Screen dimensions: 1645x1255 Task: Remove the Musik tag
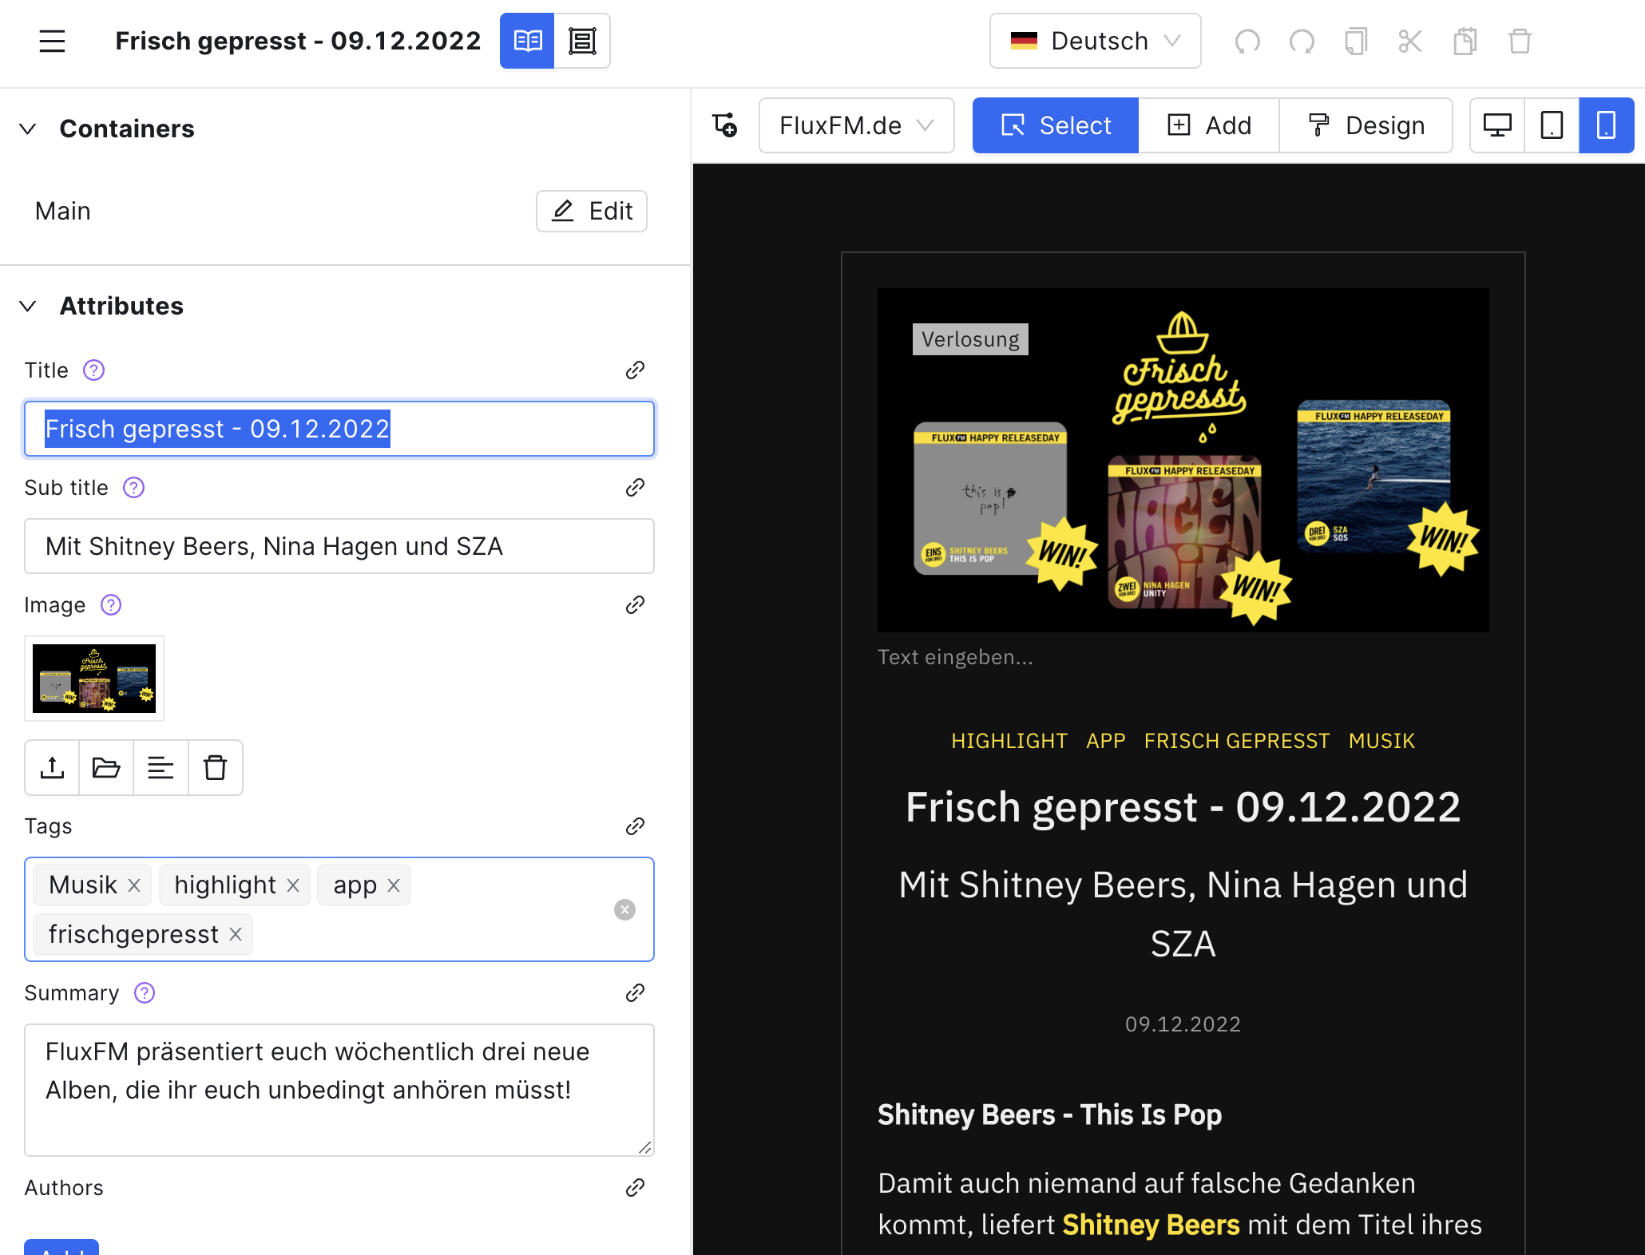point(134,885)
